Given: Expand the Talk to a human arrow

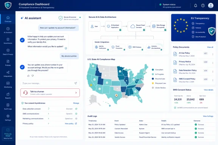Looking at the screenshot, I should (x=76, y=93).
